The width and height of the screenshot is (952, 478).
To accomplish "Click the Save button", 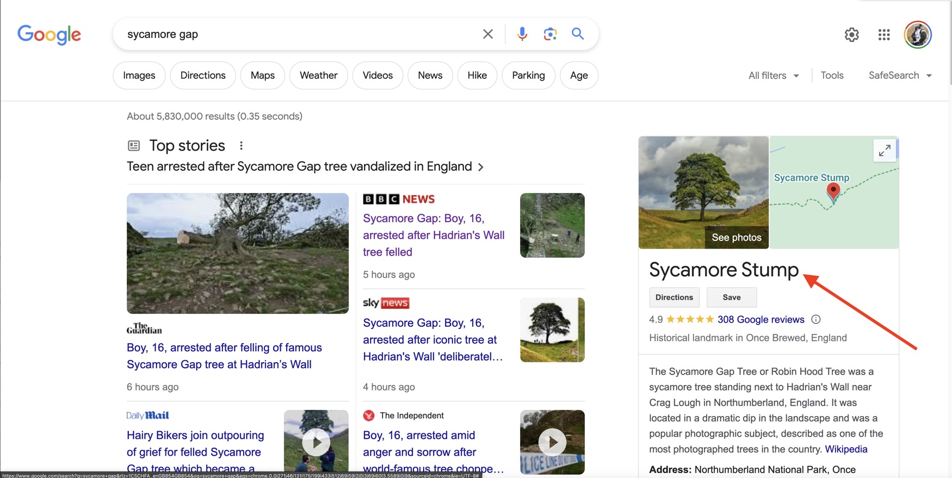I will (x=732, y=297).
